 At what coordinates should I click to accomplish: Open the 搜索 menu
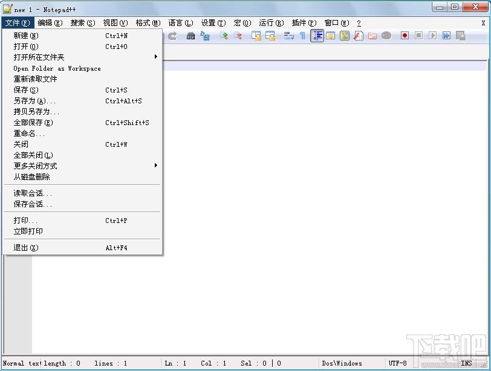point(83,22)
